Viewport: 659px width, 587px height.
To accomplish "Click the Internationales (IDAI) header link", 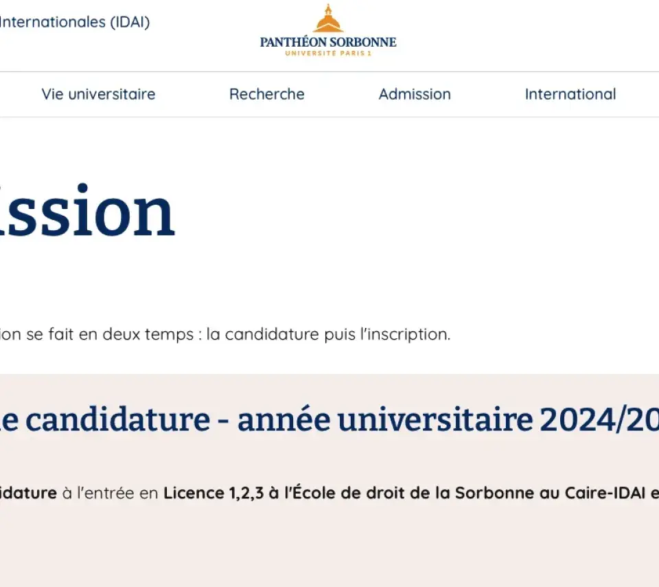I will (x=75, y=22).
